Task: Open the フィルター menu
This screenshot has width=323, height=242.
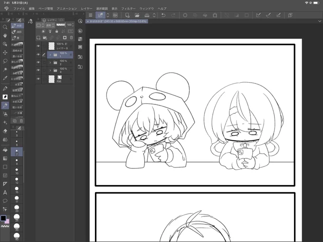Action: [128, 9]
